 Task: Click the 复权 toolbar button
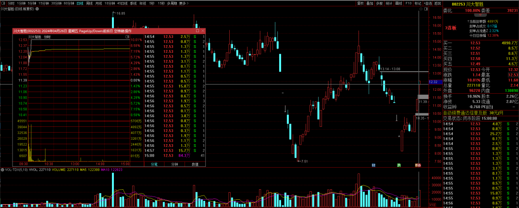[360, 3]
